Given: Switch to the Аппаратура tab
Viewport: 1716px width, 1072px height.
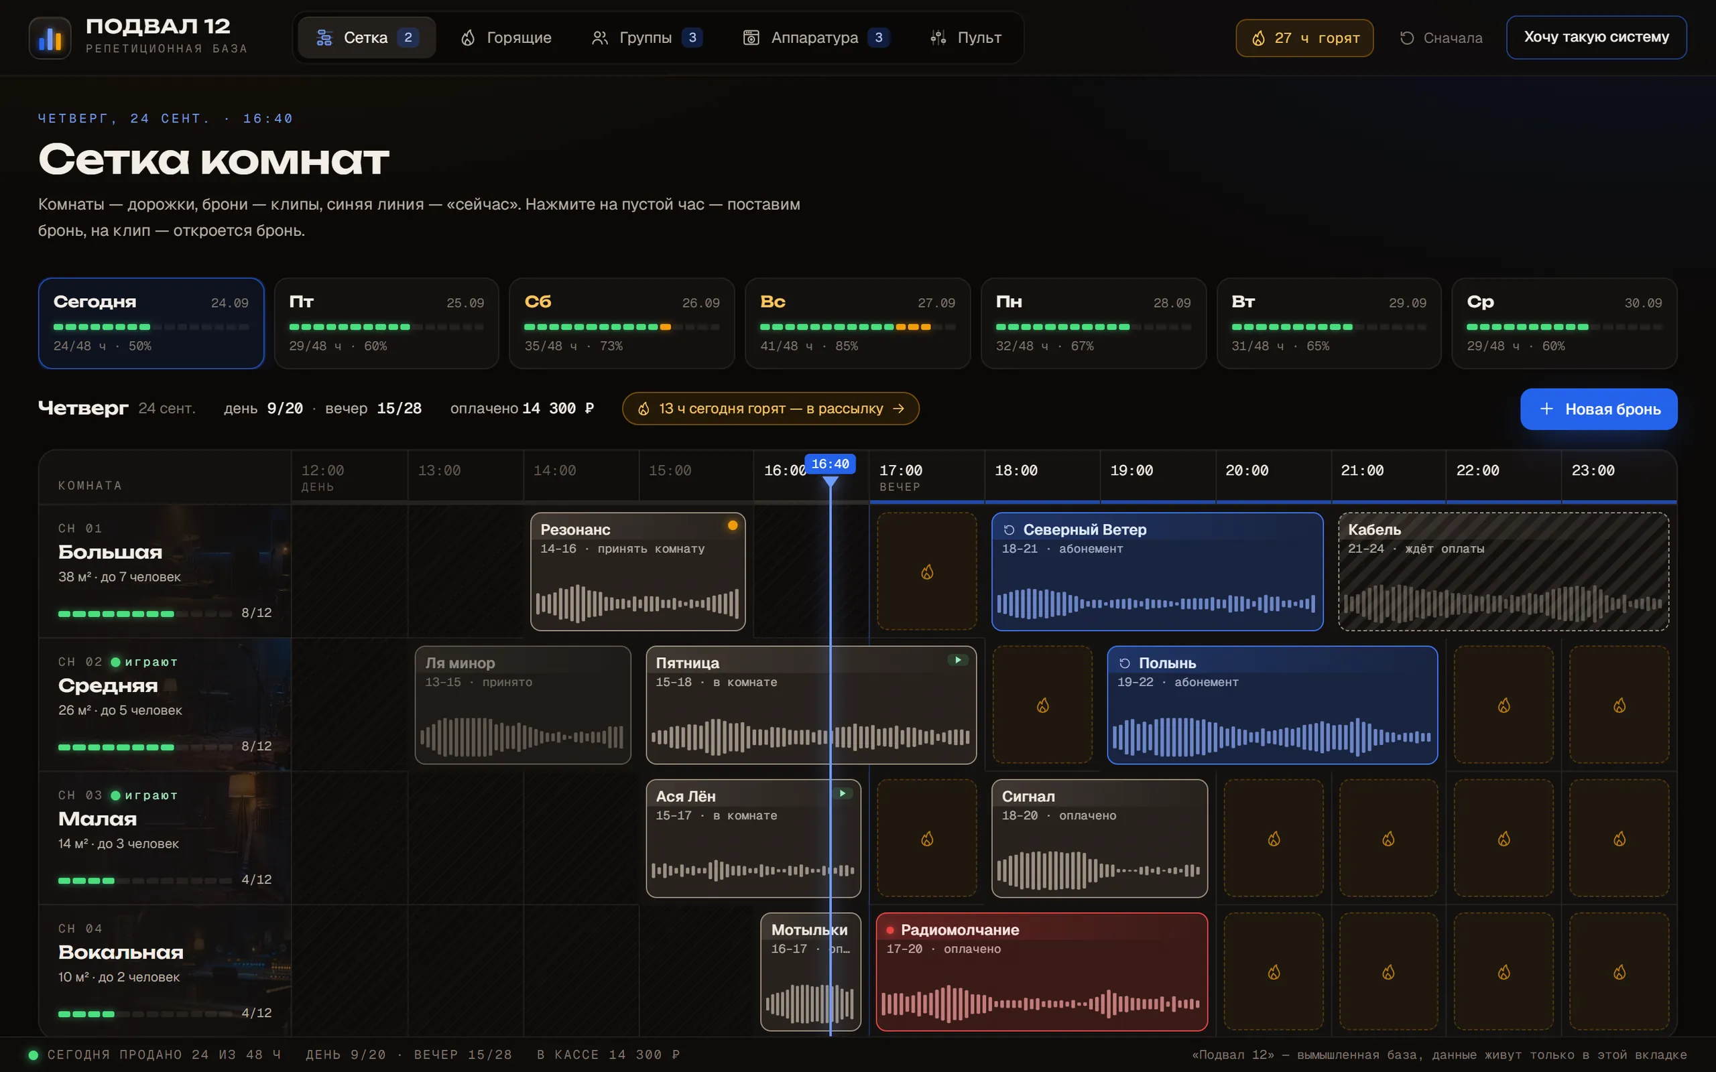Looking at the screenshot, I should pyautogui.click(x=816, y=38).
